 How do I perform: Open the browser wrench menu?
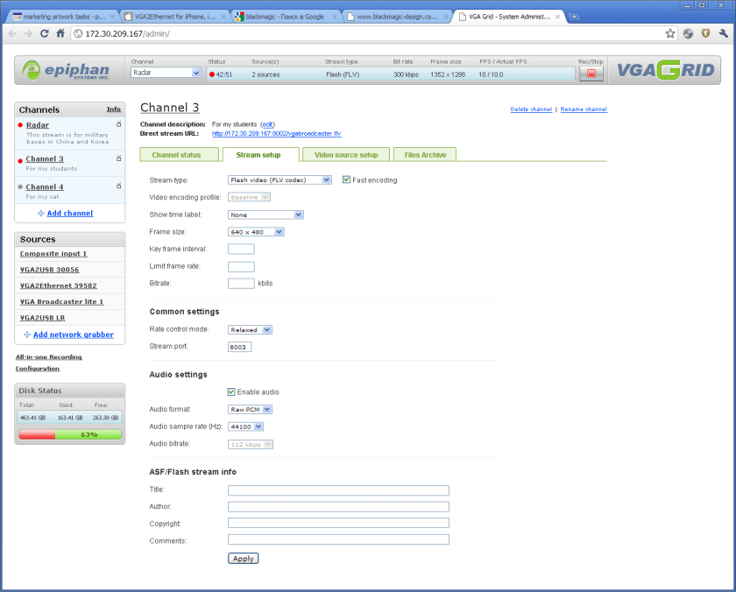click(723, 33)
